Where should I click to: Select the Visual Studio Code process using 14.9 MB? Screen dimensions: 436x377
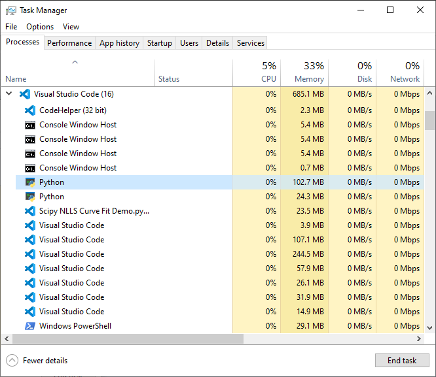pyautogui.click(x=220, y=312)
